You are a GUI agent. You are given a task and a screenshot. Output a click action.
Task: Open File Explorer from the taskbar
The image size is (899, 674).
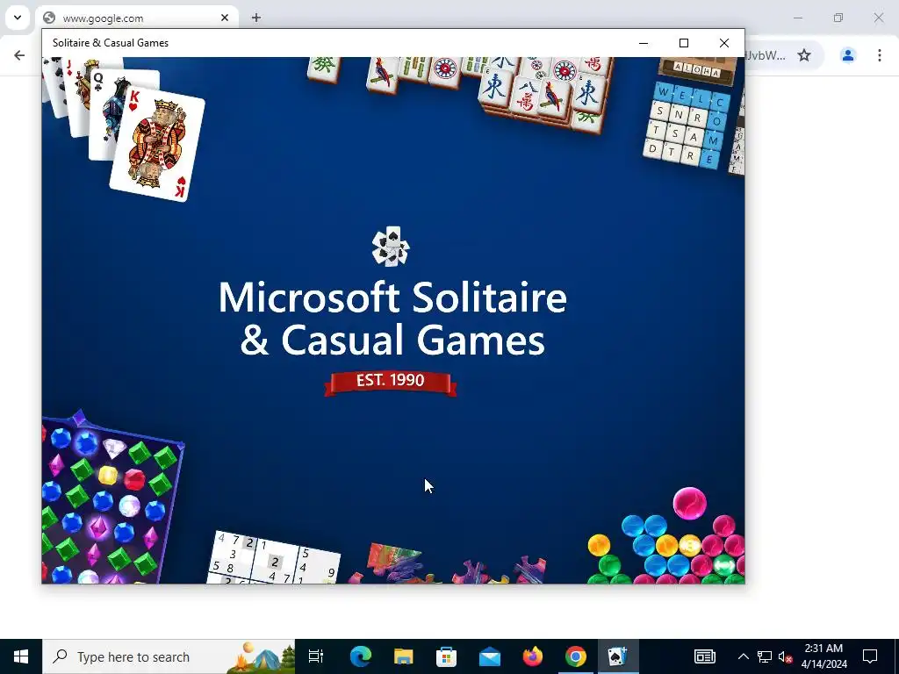(x=404, y=656)
